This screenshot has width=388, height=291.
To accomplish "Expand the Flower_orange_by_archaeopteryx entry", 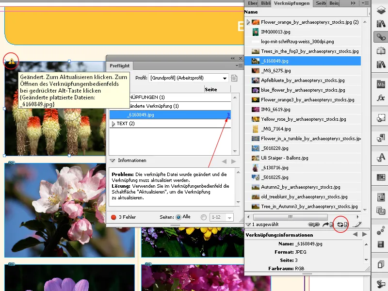I will point(249,22).
